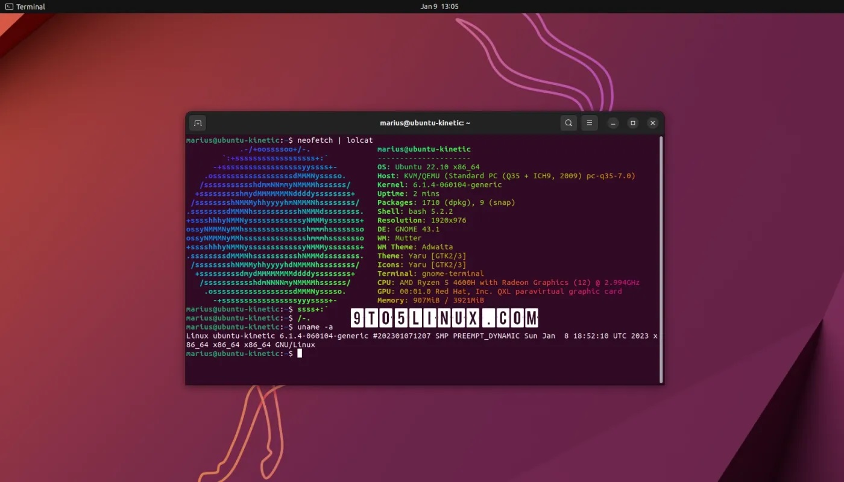This screenshot has height=482, width=844.
Task: Click the terminal window title marius@ubuntu-kinetic
Action: click(x=424, y=122)
